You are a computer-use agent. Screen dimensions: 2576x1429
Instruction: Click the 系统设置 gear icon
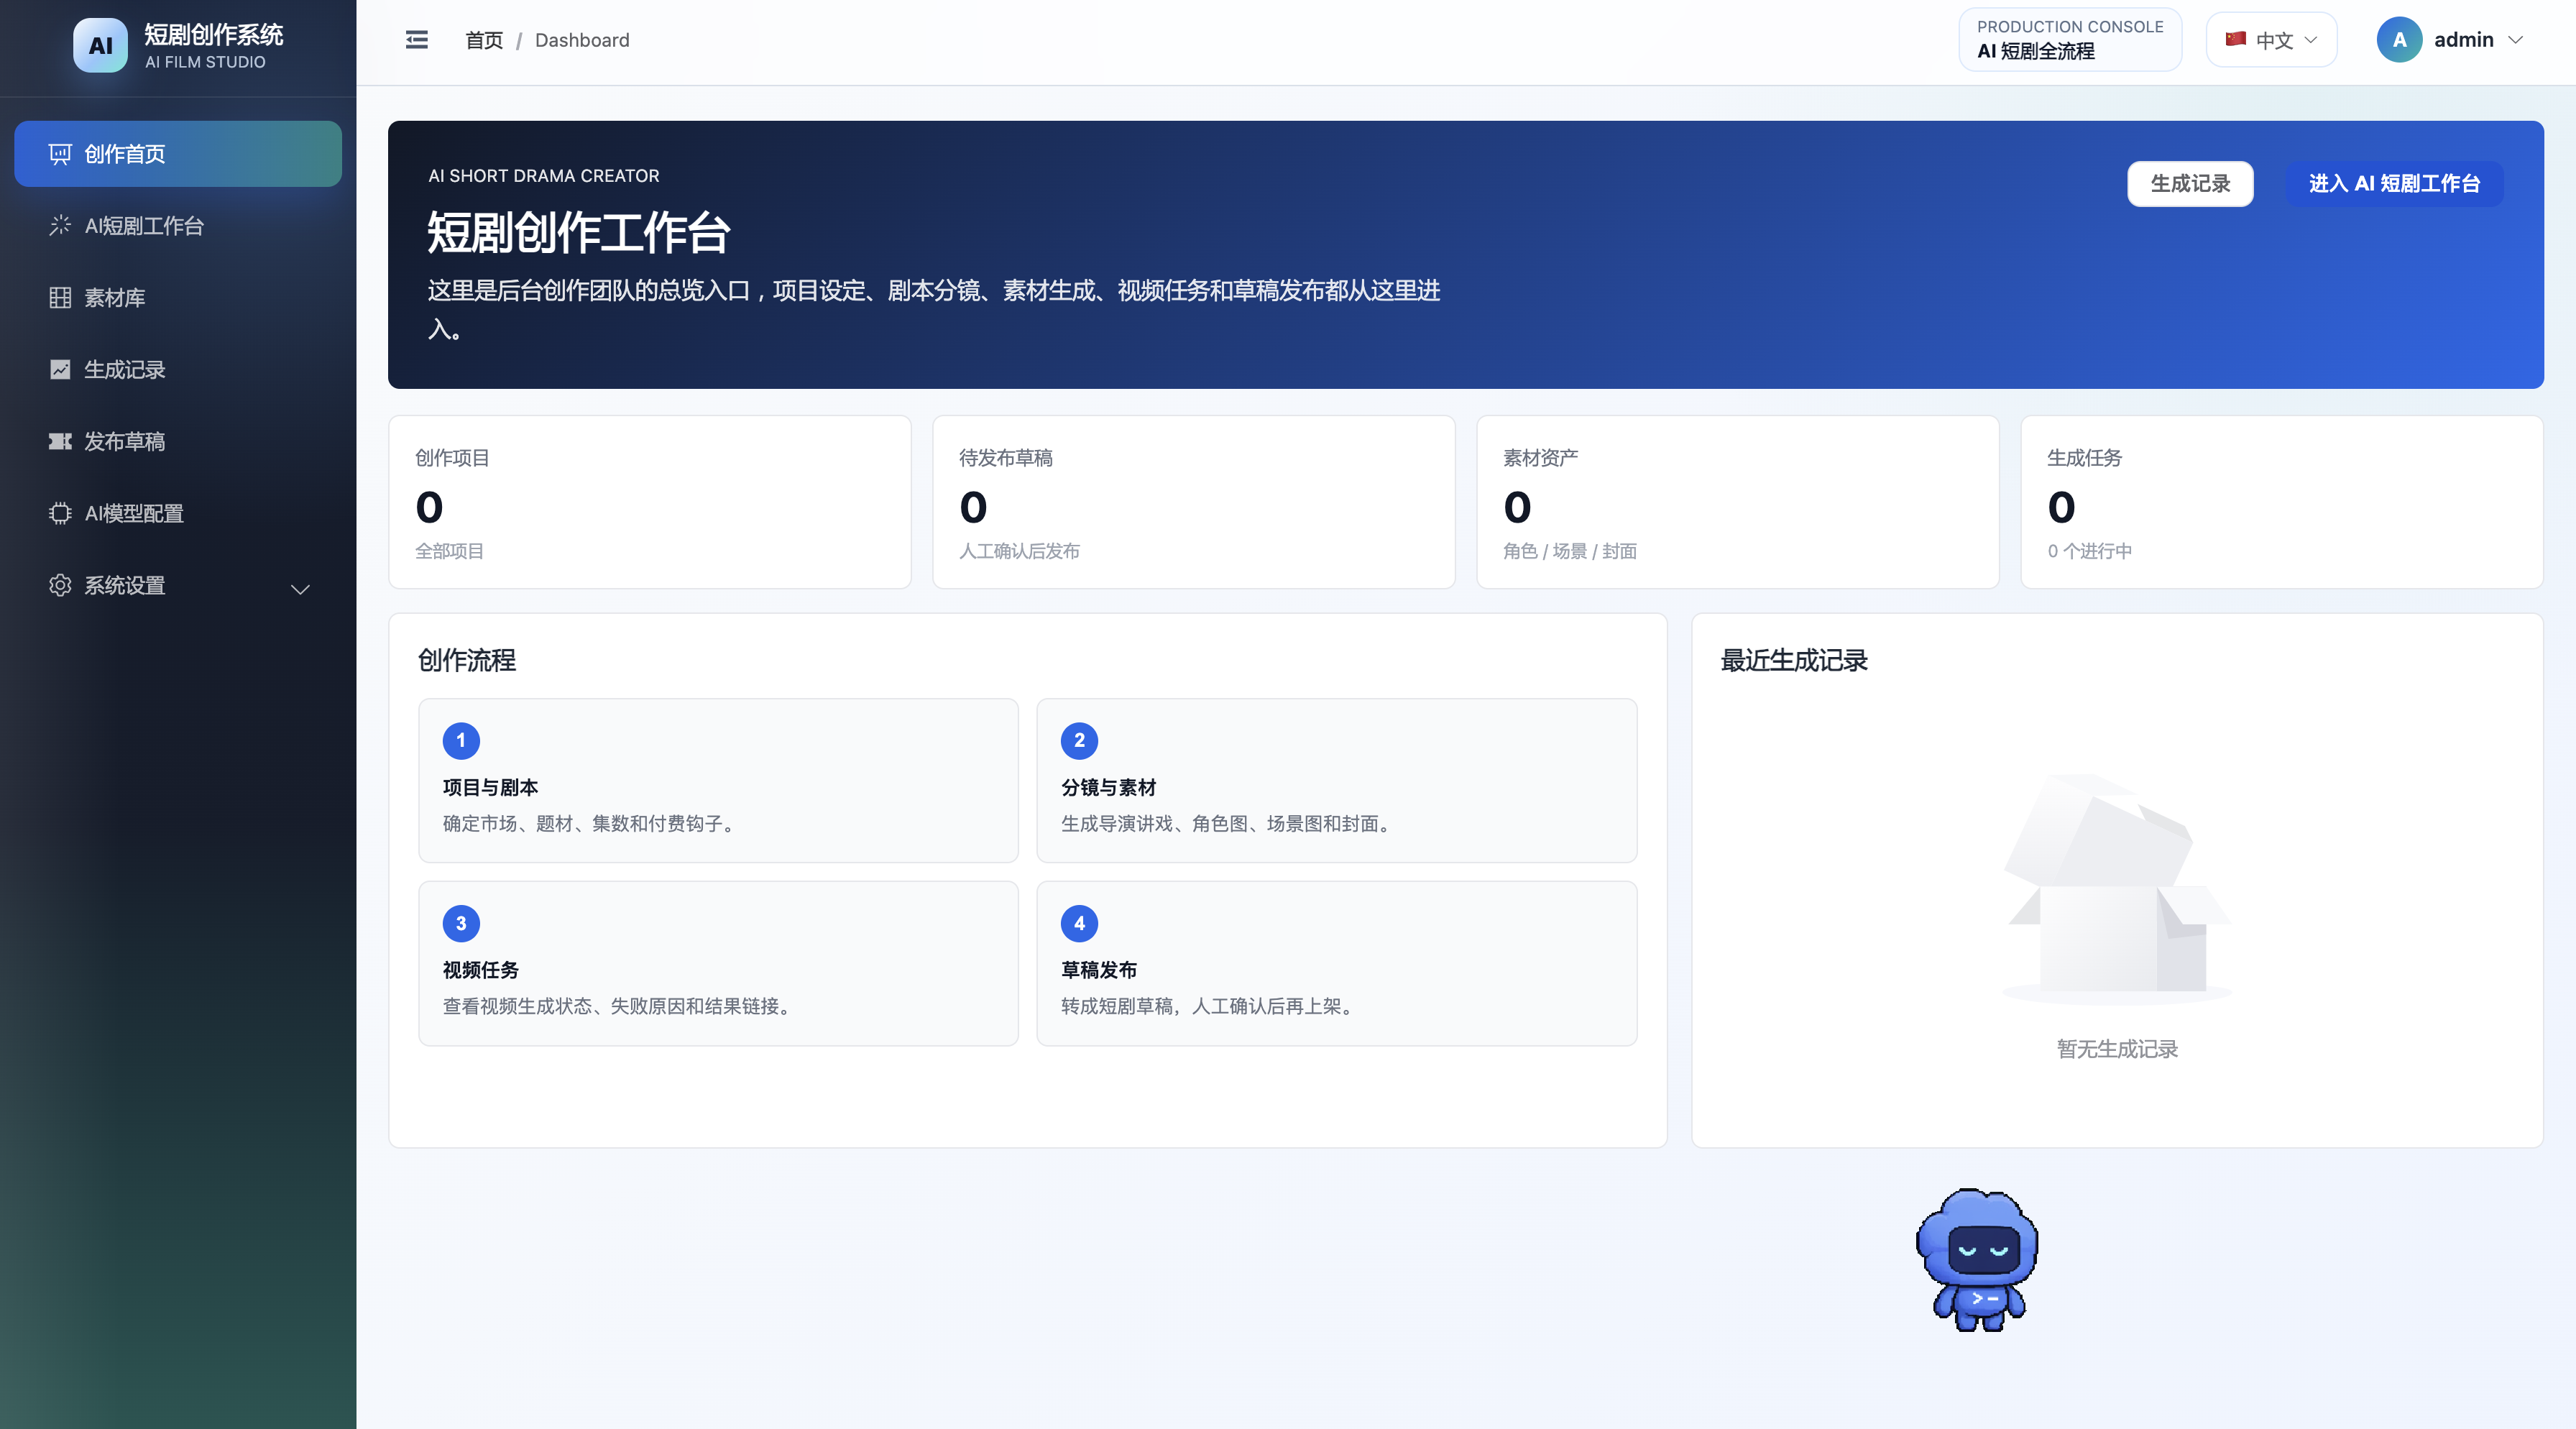60,586
